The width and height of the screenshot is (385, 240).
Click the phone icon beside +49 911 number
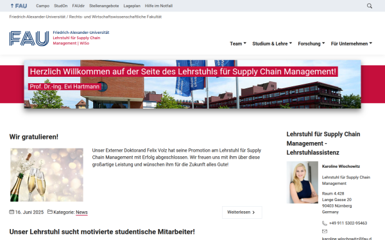coord(324,223)
